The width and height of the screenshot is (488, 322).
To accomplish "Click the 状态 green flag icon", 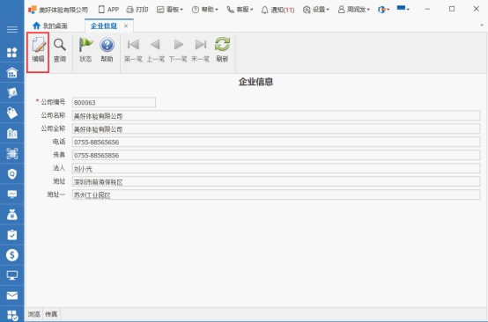I will point(85,50).
